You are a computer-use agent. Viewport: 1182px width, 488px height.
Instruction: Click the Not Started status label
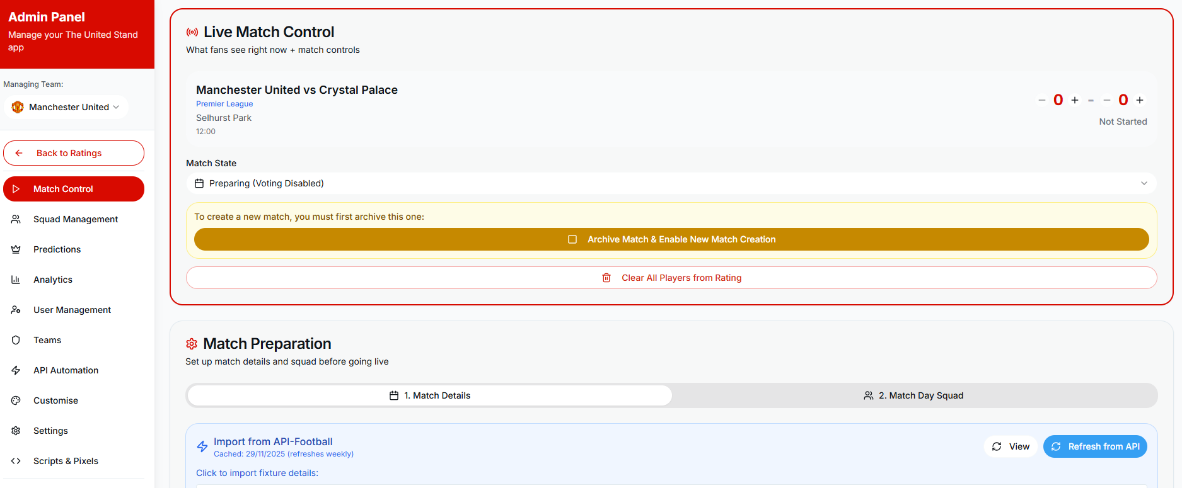(1123, 122)
